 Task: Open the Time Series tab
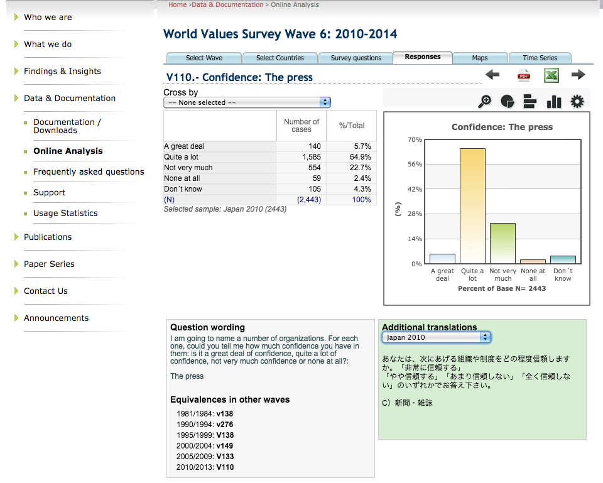[x=540, y=58]
